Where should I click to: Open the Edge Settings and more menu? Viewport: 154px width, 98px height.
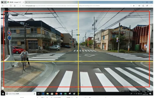coord(151,6)
